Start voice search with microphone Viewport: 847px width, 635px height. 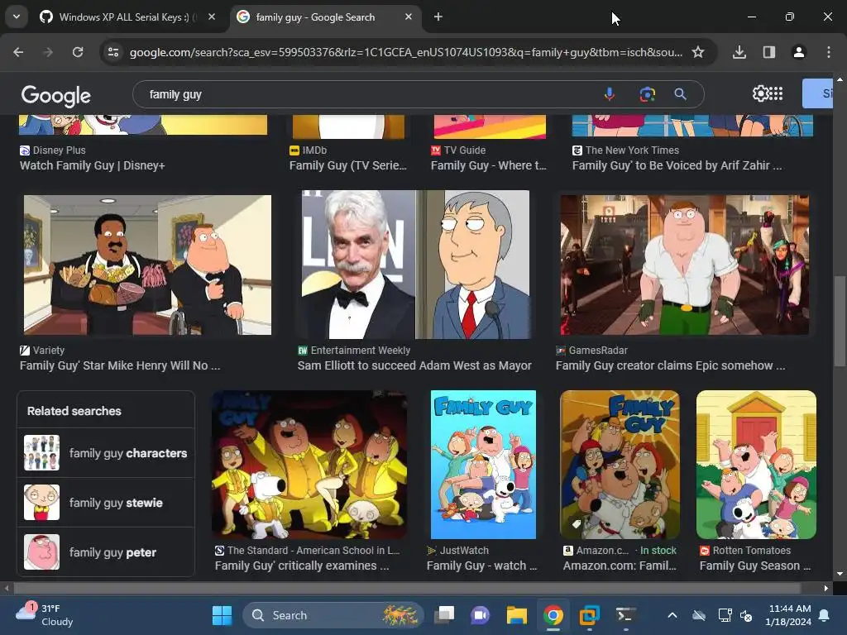(610, 94)
